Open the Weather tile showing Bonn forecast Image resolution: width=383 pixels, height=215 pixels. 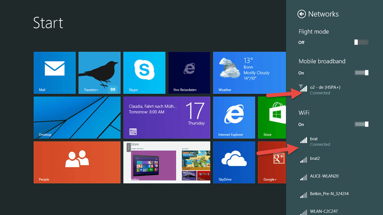click(249, 73)
